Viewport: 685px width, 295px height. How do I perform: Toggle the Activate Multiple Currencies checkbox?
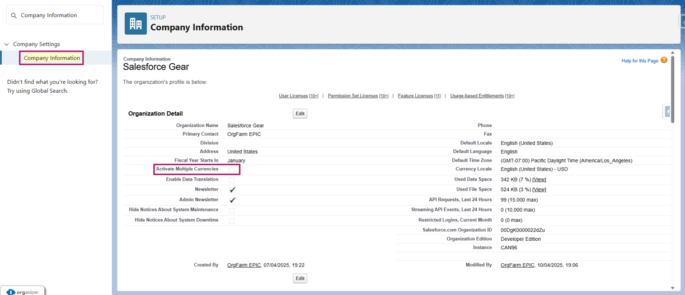coord(232,170)
